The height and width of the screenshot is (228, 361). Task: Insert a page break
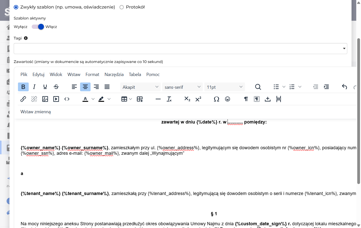(x=279, y=99)
